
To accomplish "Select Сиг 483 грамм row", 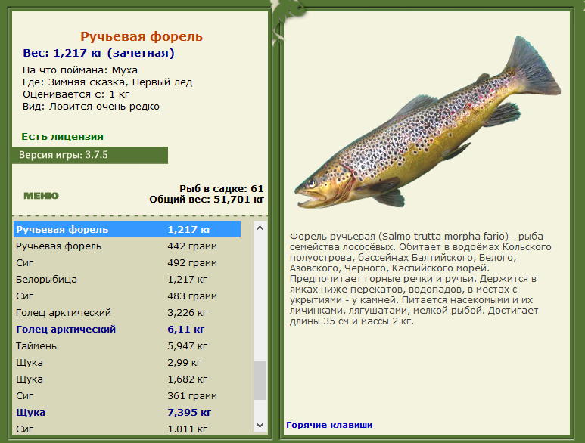I will point(127,296).
